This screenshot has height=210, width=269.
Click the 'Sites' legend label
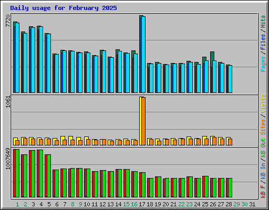[x=263, y=127]
